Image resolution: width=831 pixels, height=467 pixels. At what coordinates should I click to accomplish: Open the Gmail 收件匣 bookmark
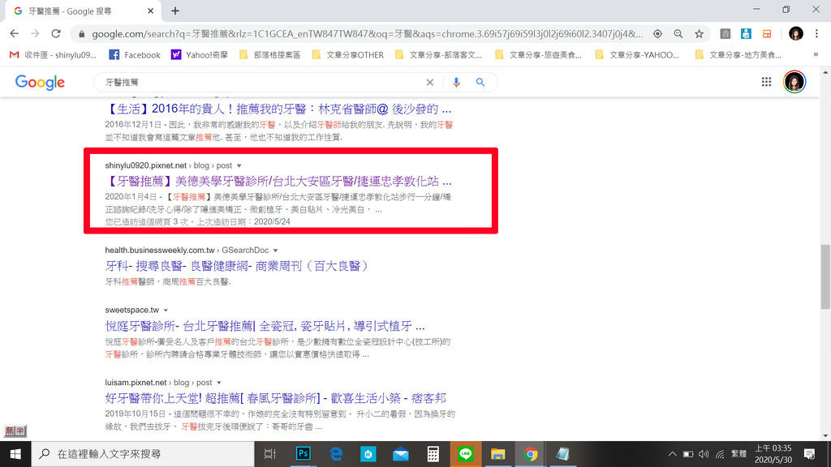click(x=53, y=54)
